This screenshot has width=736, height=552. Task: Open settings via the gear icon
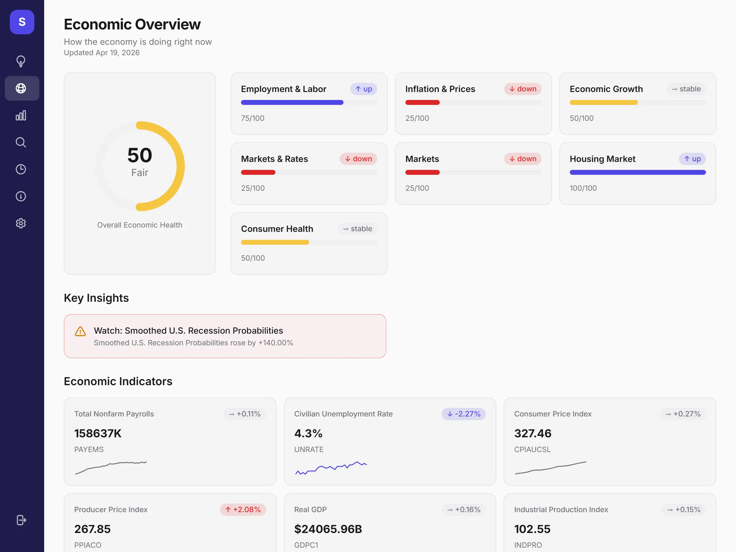[x=21, y=223]
